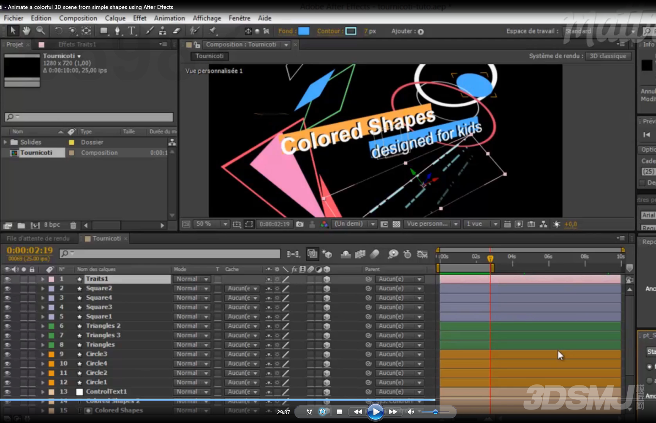656x423 pixels.
Task: Click the timeline layer search field
Action: pyautogui.click(x=170, y=254)
